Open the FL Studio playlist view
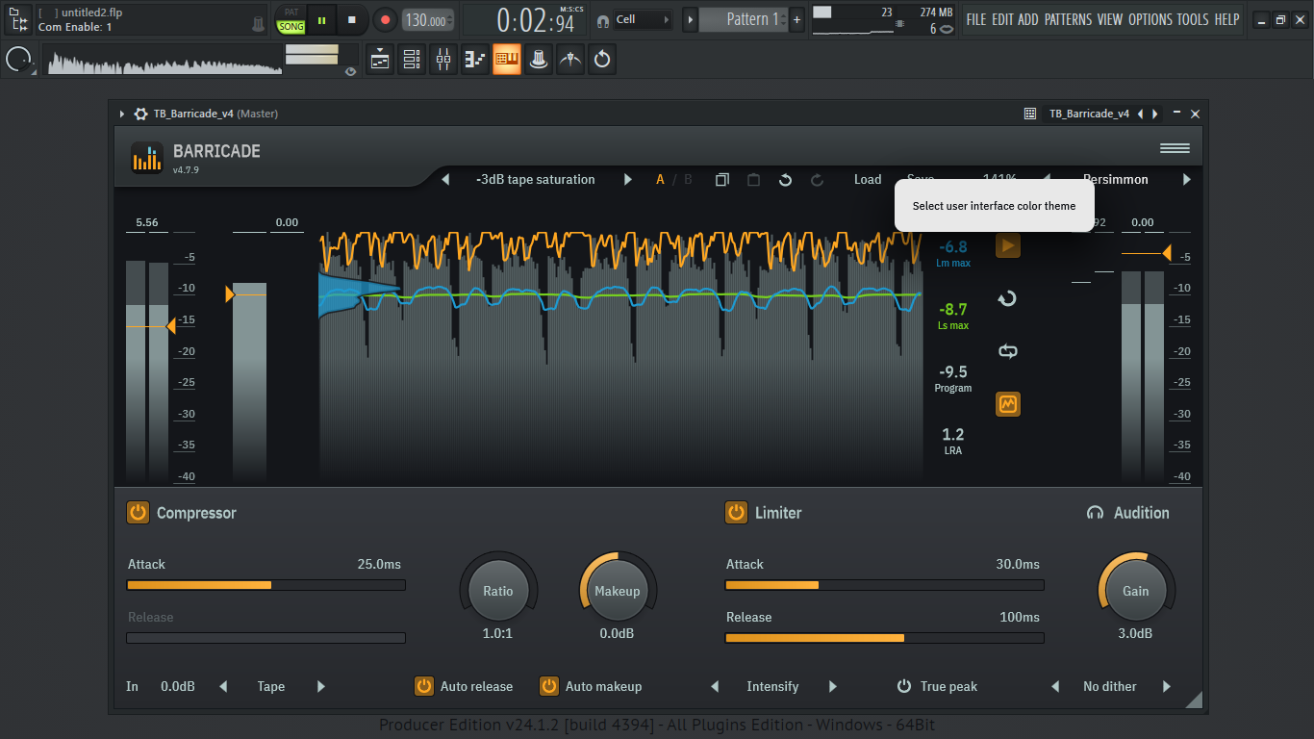This screenshot has height=739, width=1314. tap(380, 60)
